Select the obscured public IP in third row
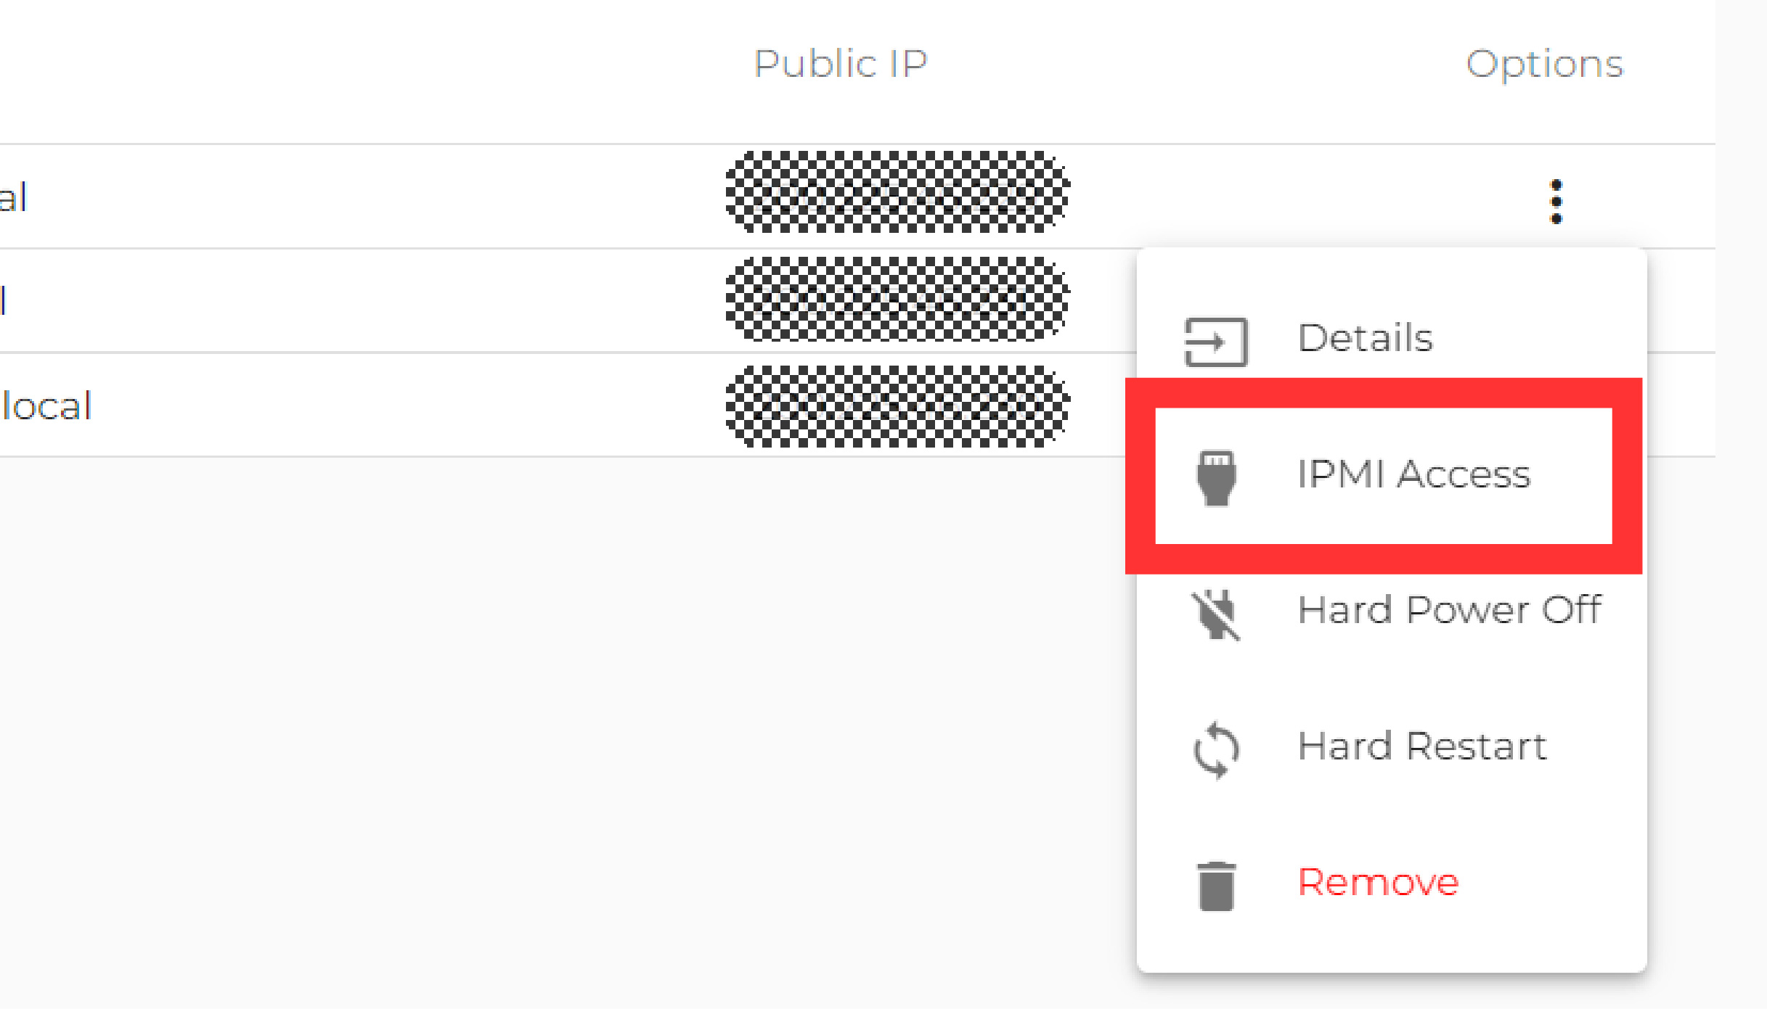 897,406
